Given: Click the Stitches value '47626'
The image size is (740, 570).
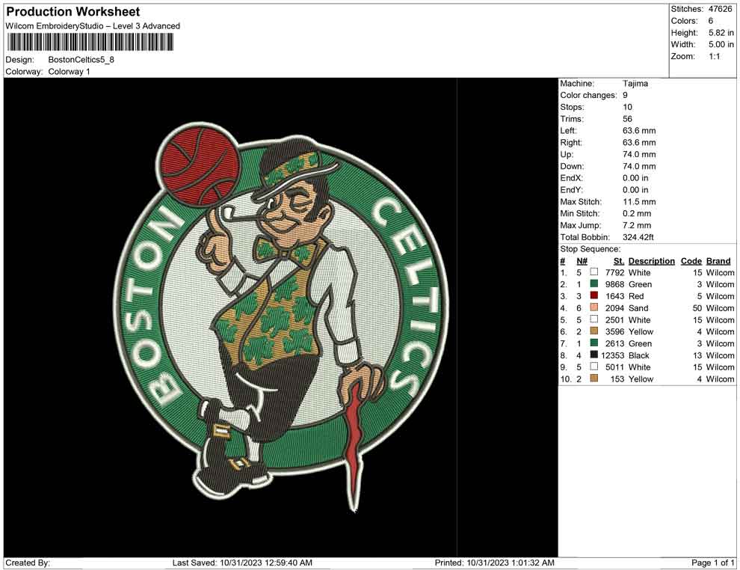Looking at the screenshot, I should pyautogui.click(x=720, y=9).
